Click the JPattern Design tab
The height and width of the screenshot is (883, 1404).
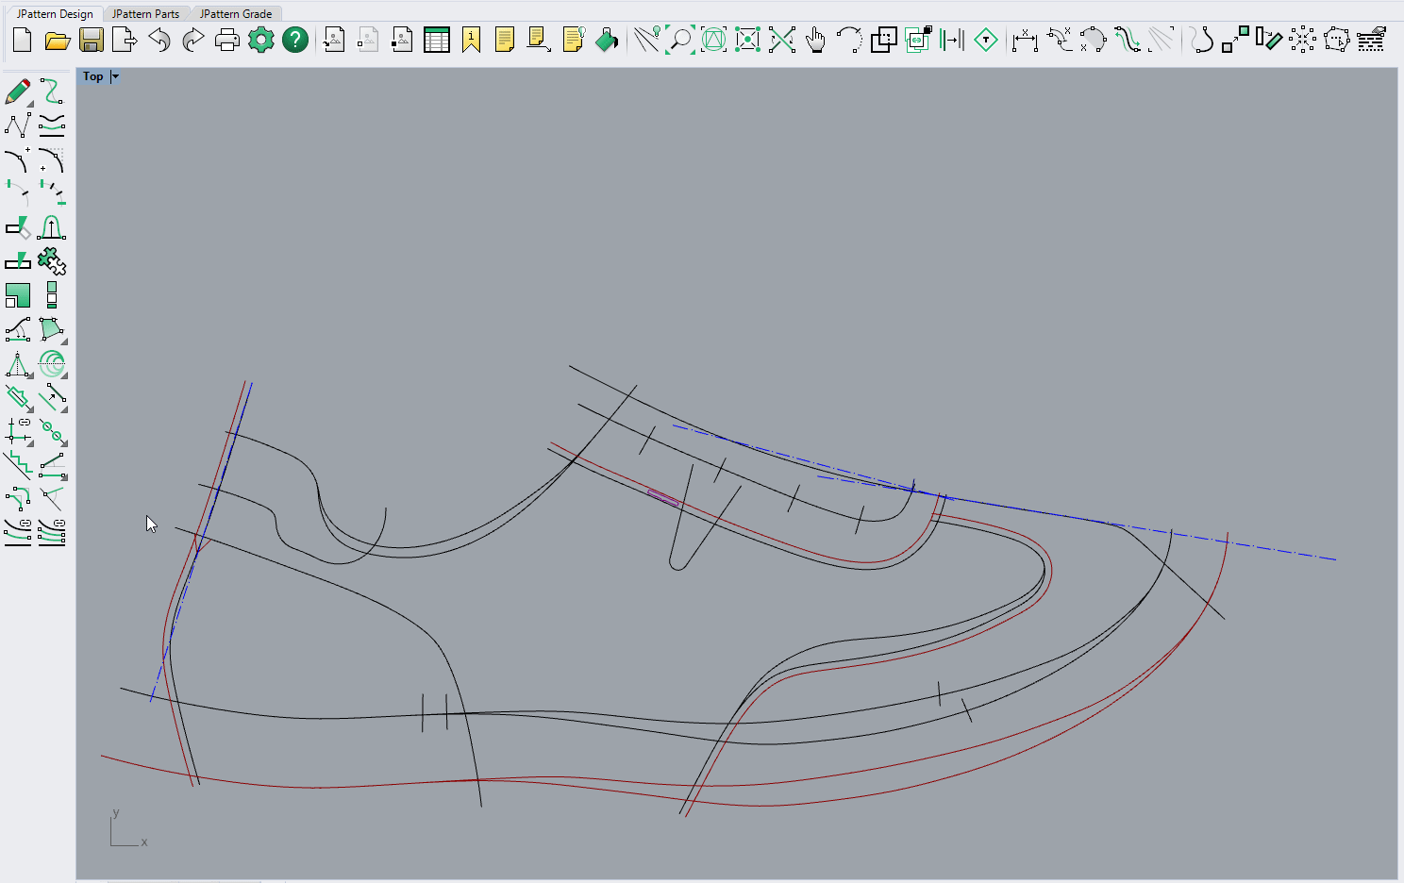(55, 13)
